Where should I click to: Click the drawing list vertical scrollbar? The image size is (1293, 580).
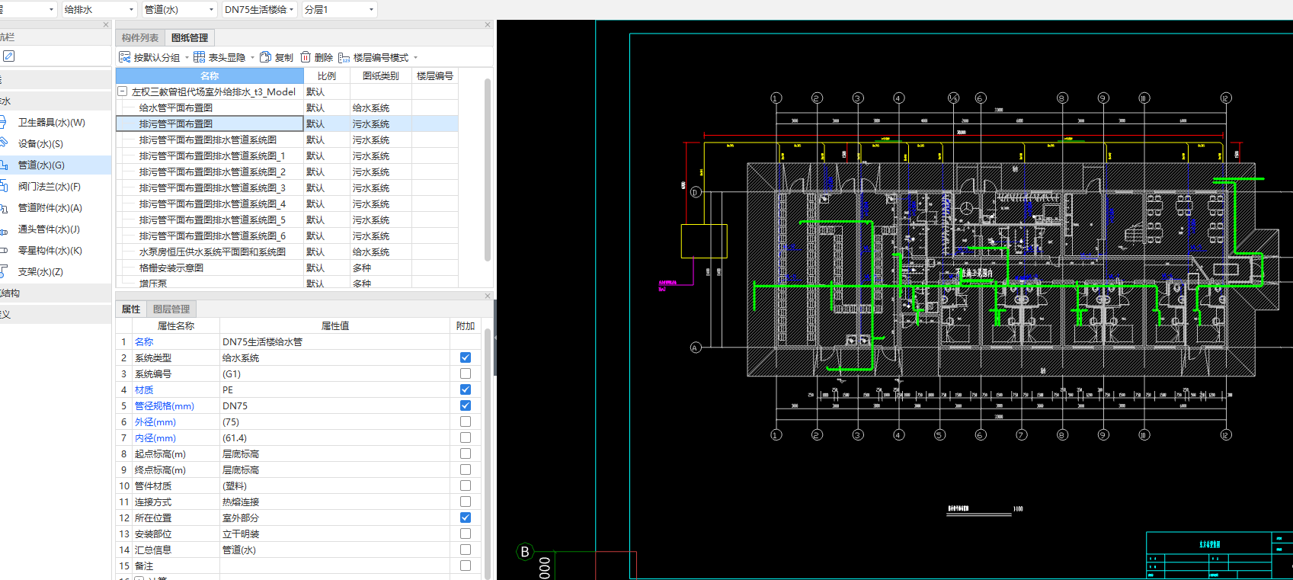click(x=488, y=168)
